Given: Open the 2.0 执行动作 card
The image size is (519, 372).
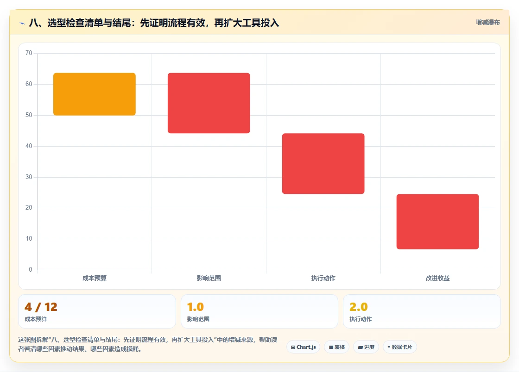Looking at the screenshot, I should pos(422,311).
